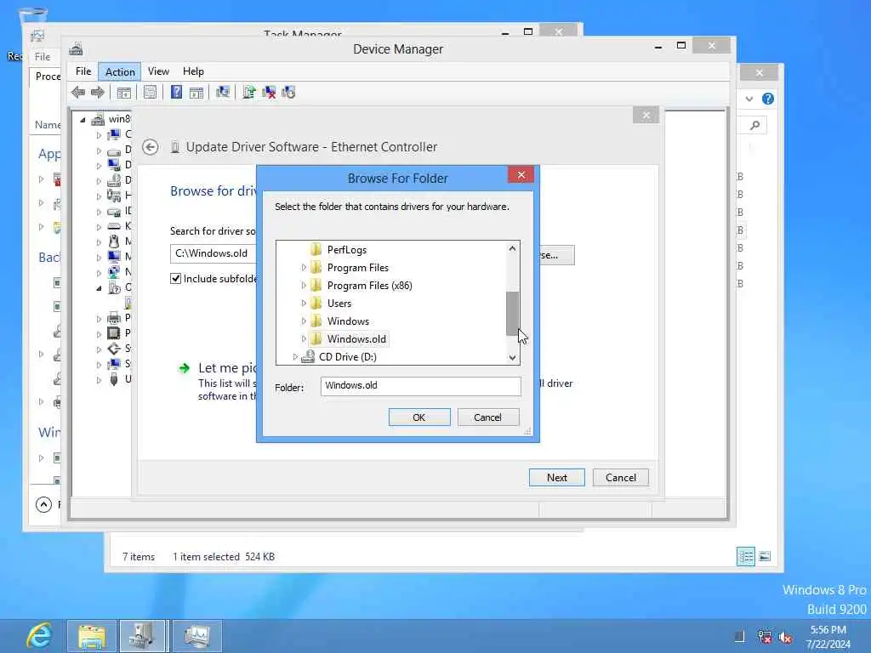Select the PerfLogs folder

(x=347, y=250)
